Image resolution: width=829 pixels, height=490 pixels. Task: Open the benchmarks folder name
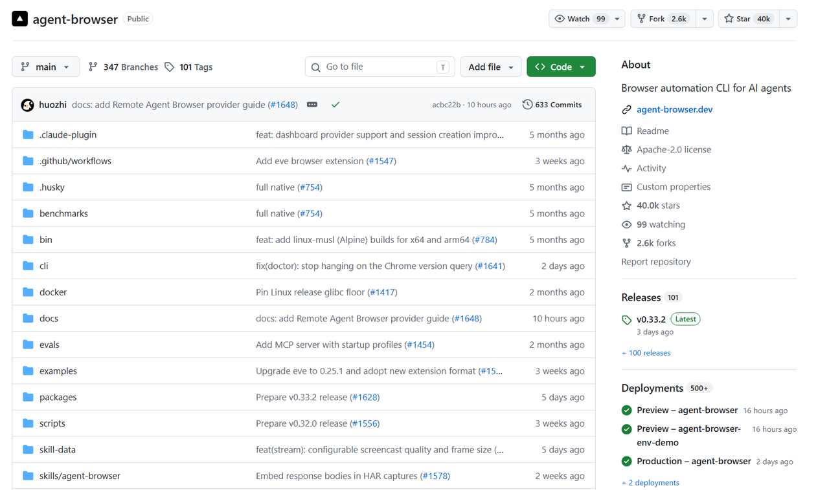click(63, 213)
